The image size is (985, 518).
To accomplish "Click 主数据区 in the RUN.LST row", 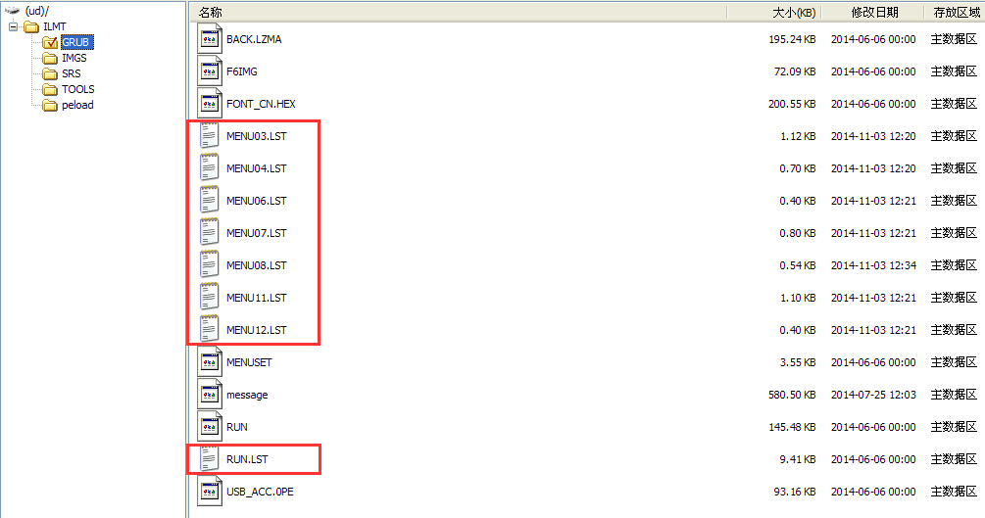I will (954, 459).
